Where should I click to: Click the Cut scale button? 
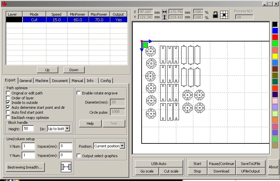(x=171, y=171)
